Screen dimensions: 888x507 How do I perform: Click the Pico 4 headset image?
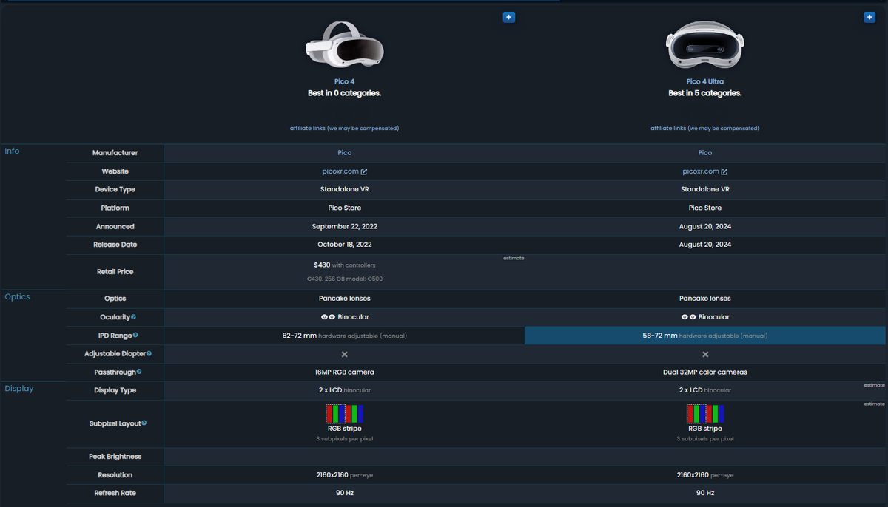pyautogui.click(x=344, y=45)
